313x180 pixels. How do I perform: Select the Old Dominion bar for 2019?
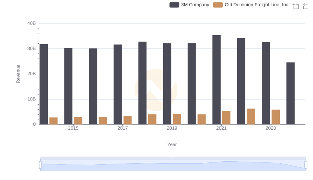point(177,119)
